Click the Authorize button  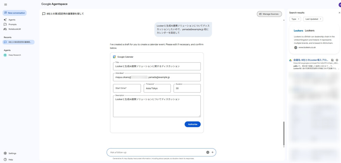point(192,124)
